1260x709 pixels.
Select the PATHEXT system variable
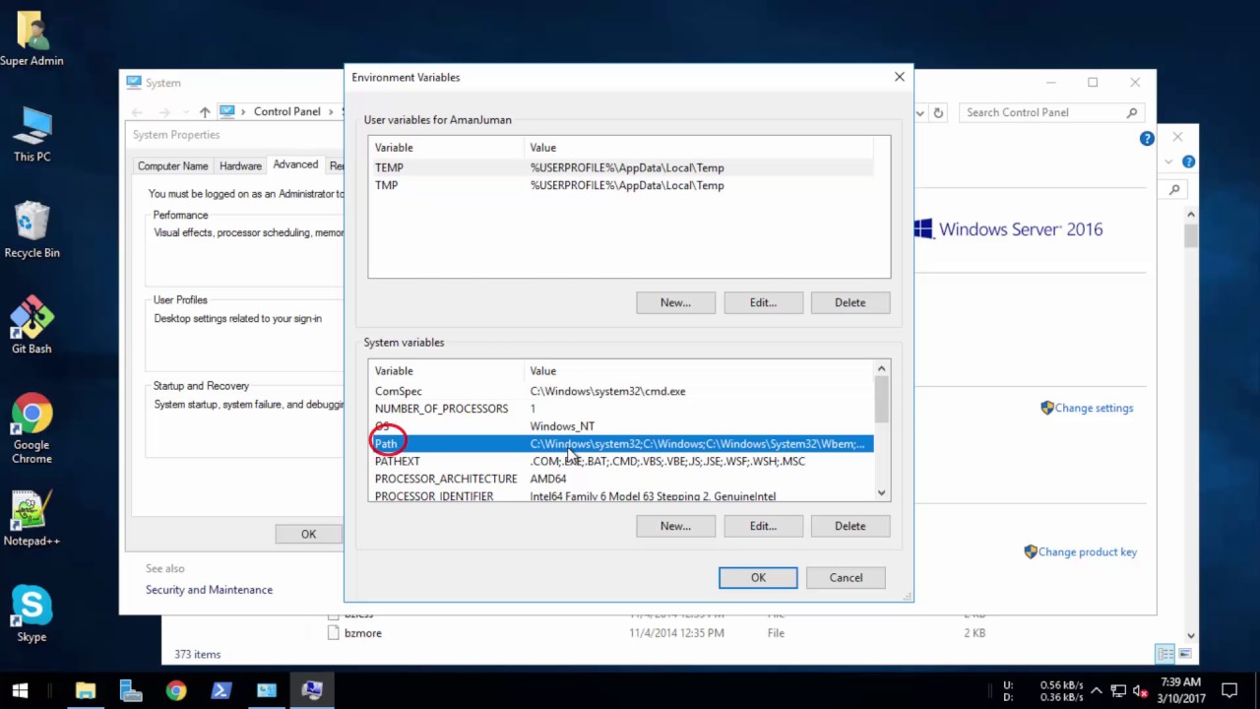[621, 461]
